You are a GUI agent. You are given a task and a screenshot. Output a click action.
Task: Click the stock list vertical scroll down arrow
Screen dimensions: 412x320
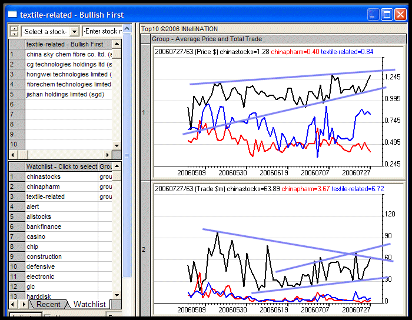pos(117,145)
